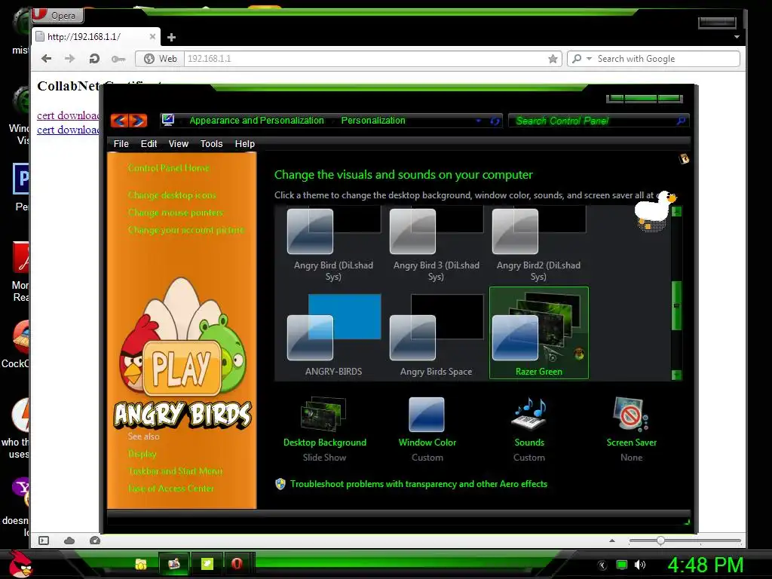Click second cert download link
The width and height of the screenshot is (772, 579).
coord(68,130)
